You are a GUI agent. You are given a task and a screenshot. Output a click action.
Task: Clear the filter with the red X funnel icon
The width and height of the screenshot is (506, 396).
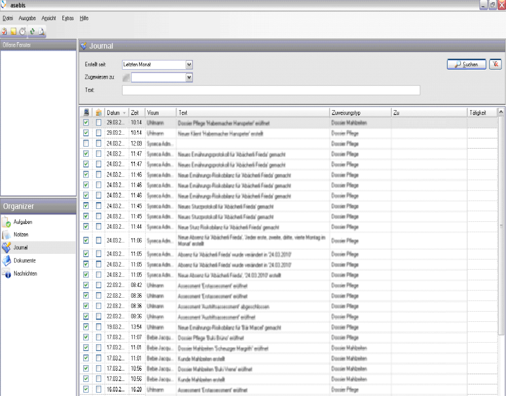[495, 64]
